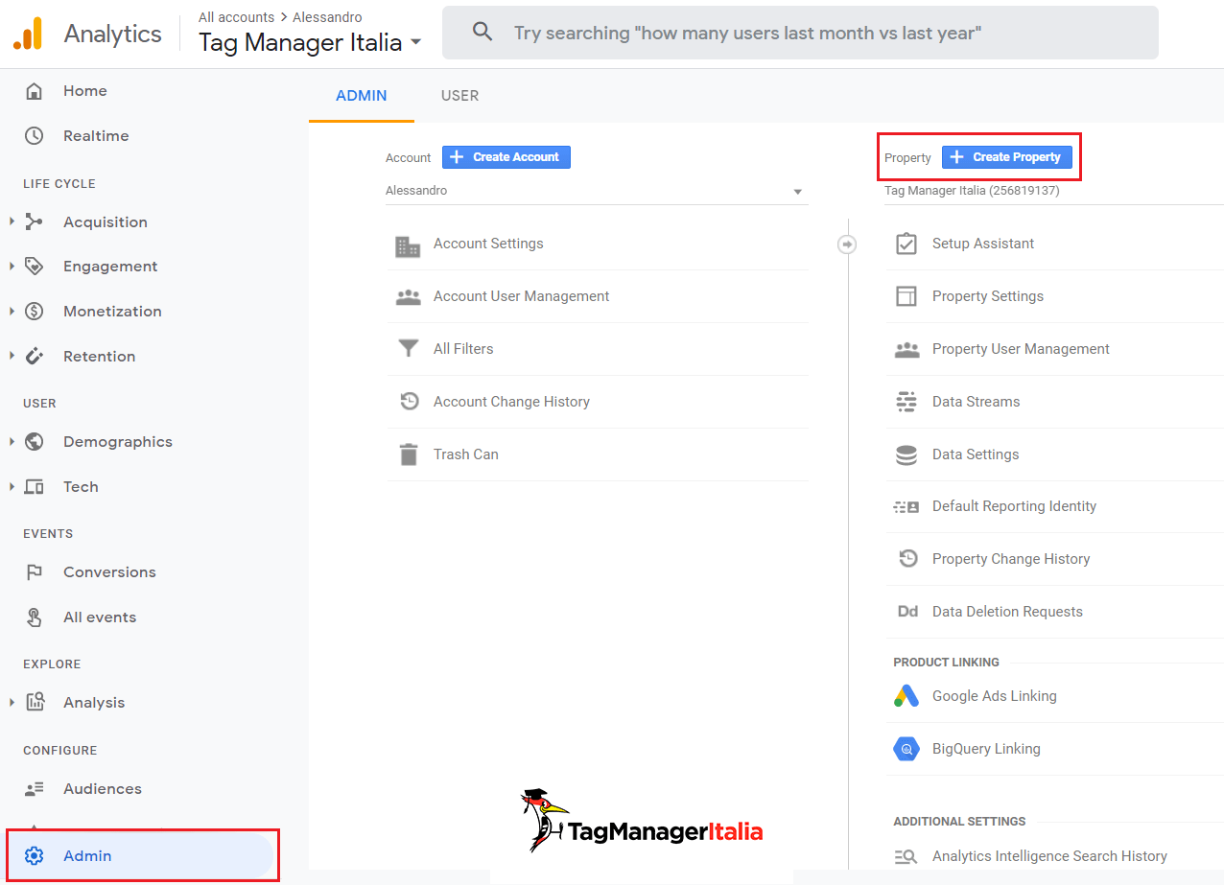
Task: Click the Setup Assistant checkmark icon
Action: [906, 244]
